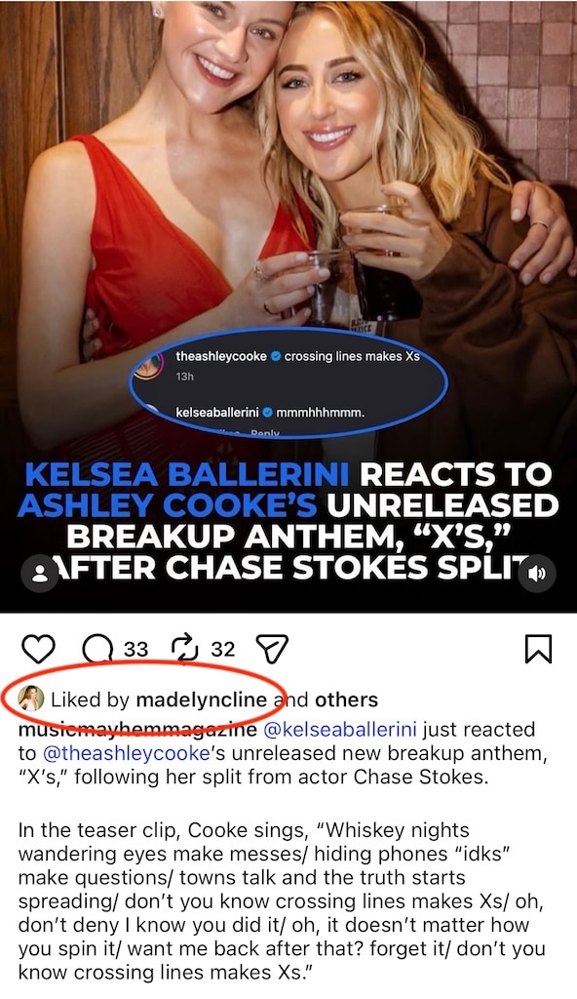Save post with bookmark icon
Image resolution: width=577 pixels, height=999 pixels.
coord(538,649)
